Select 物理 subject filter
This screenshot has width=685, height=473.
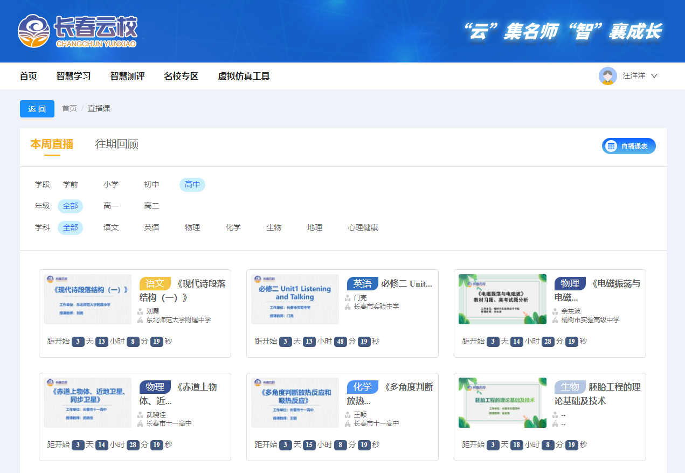pos(192,227)
